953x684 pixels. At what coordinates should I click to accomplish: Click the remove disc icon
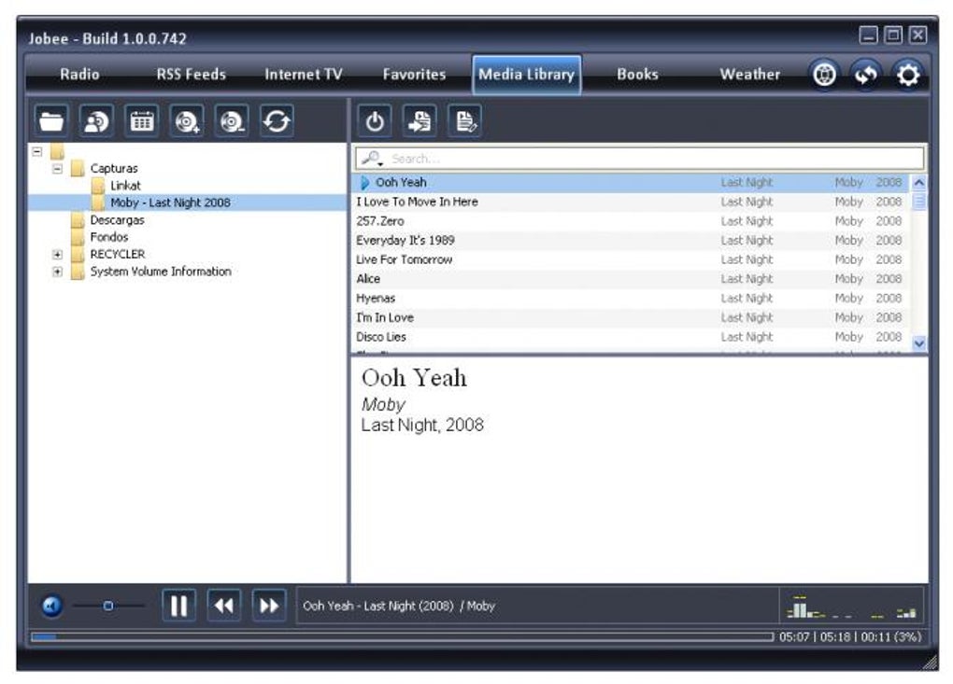click(x=230, y=119)
